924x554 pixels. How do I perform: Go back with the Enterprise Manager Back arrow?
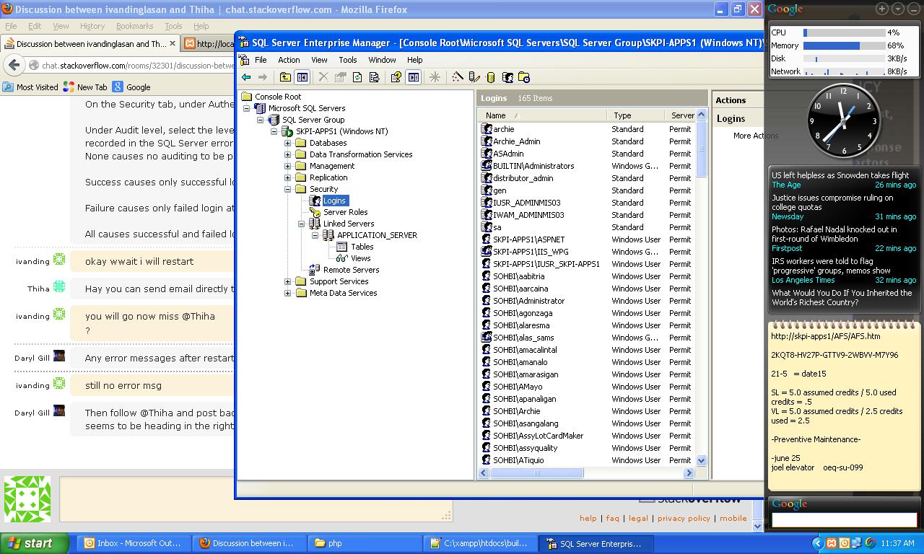[246, 77]
